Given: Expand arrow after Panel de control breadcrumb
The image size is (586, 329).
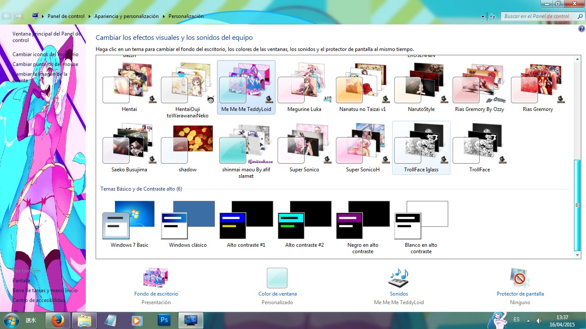Looking at the screenshot, I should click(90, 16).
